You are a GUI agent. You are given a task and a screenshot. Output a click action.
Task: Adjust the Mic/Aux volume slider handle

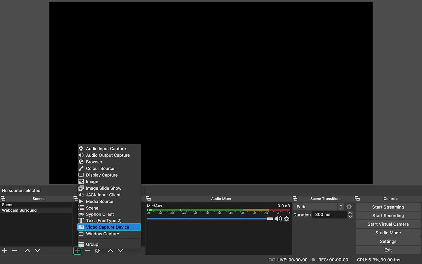tap(270, 219)
